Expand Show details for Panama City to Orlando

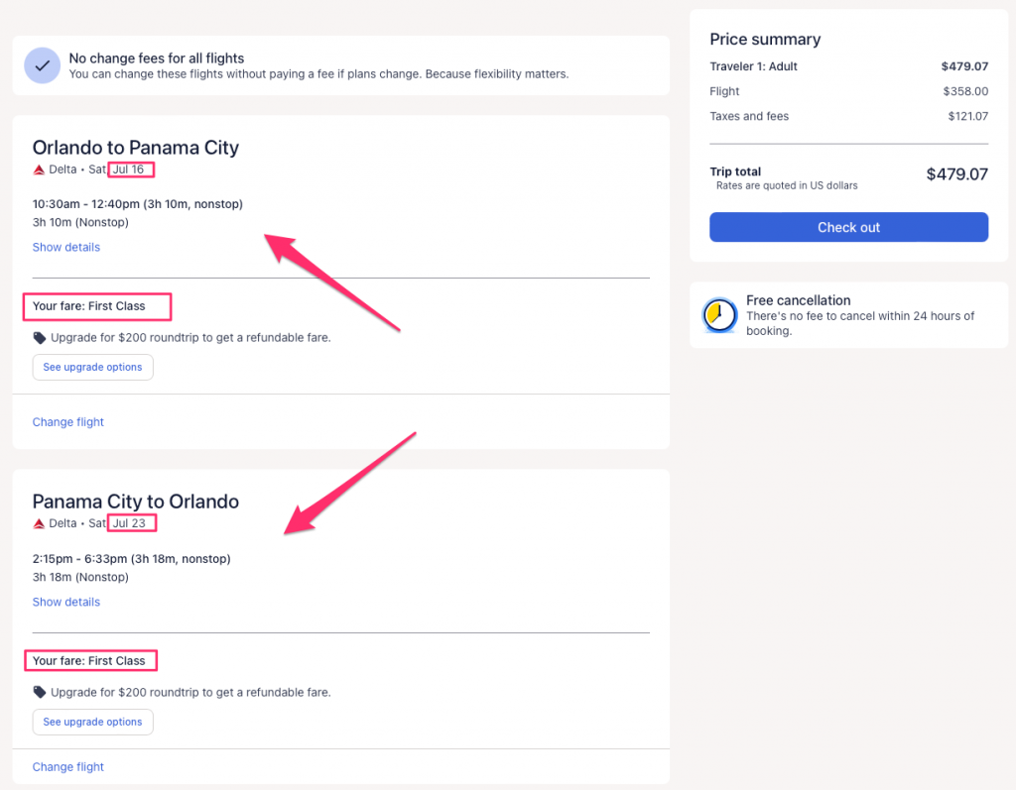pos(65,602)
